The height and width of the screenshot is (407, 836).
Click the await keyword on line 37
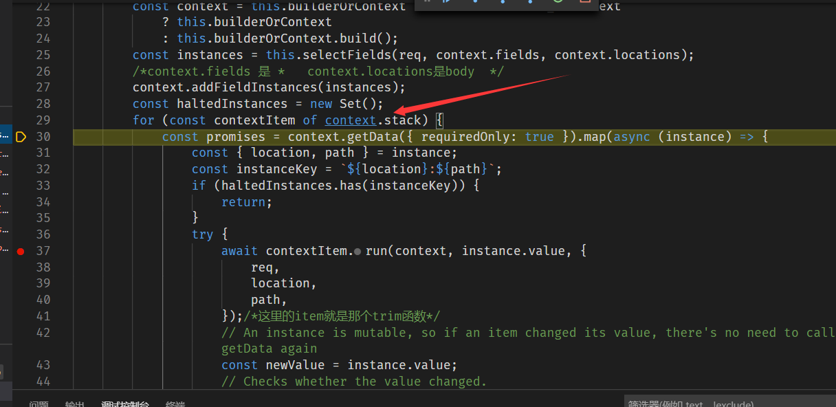point(240,251)
